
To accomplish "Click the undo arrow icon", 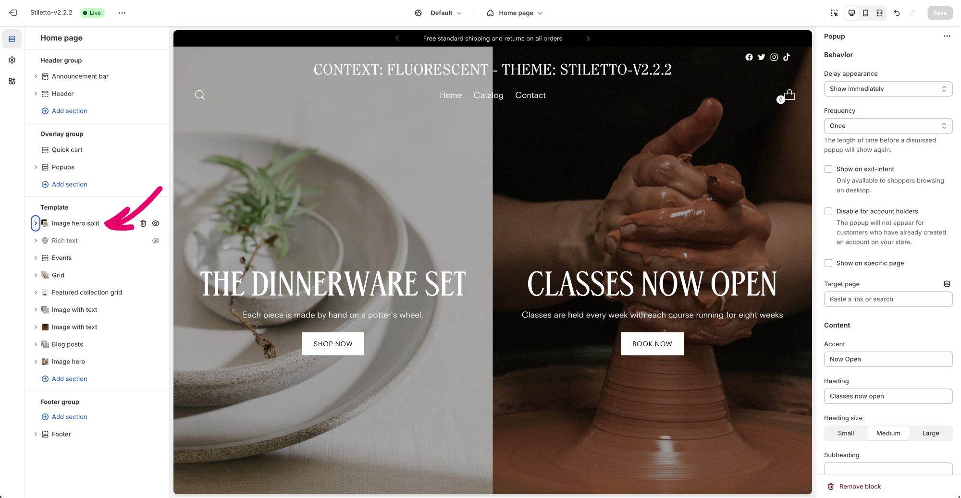I will pyautogui.click(x=897, y=13).
